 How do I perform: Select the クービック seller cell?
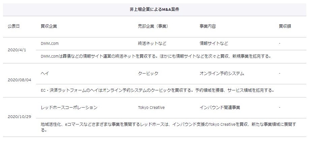[x=148, y=73]
